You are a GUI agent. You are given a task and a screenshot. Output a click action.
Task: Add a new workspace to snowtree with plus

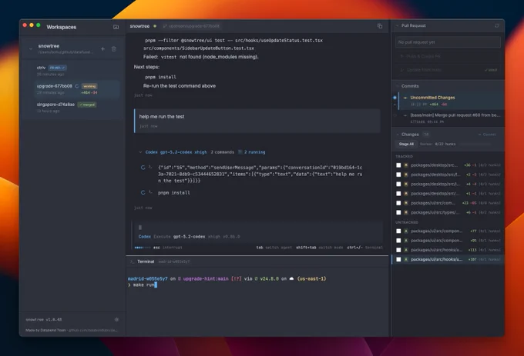(x=103, y=49)
